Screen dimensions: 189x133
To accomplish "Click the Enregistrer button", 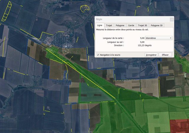I will (151, 55).
